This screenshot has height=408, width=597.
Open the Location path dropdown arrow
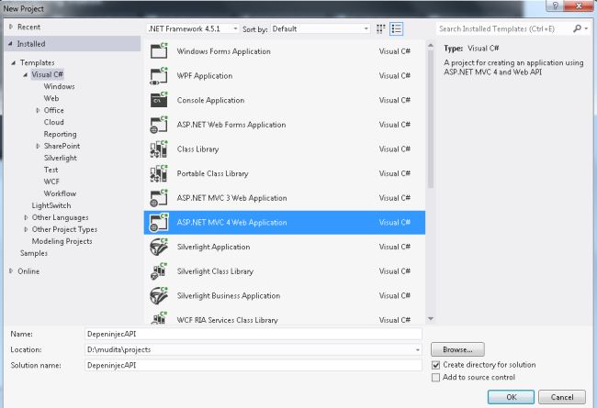tap(417, 350)
